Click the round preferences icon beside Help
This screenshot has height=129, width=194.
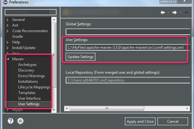(20, 121)
